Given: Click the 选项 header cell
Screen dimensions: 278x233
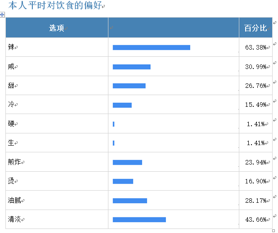Looking at the screenshot, I should click(57, 27).
